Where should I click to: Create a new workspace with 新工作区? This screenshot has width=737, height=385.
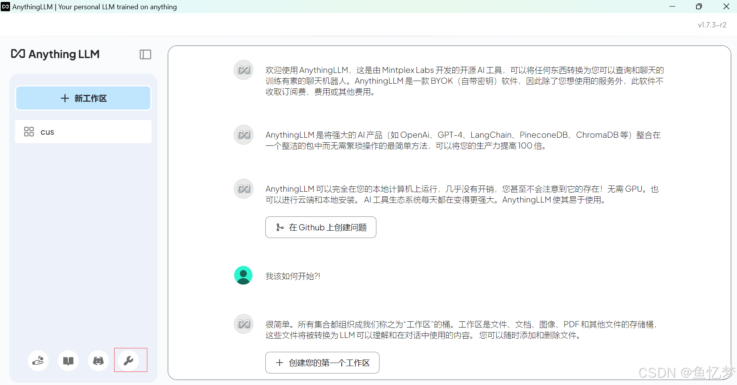click(83, 98)
